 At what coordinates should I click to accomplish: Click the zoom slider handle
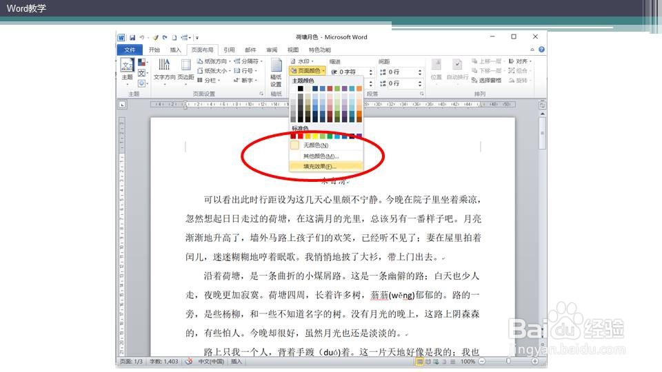[x=508, y=362]
